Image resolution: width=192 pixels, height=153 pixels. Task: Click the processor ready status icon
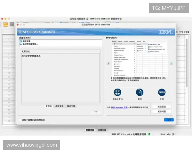tap(149, 135)
